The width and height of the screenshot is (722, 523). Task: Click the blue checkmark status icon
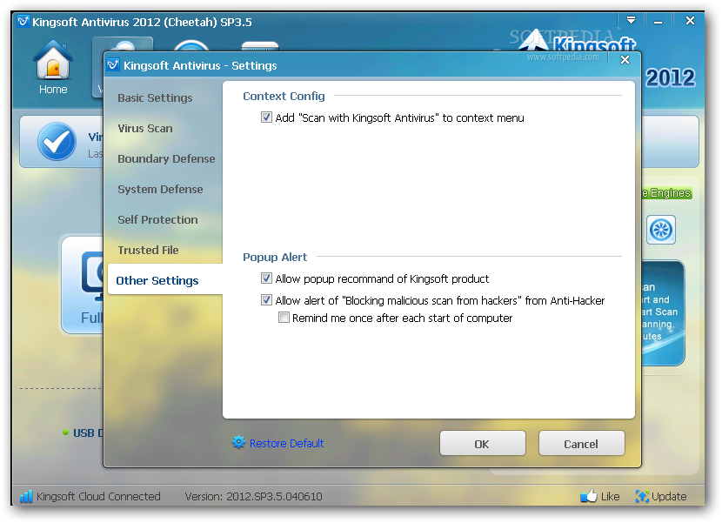click(57, 142)
